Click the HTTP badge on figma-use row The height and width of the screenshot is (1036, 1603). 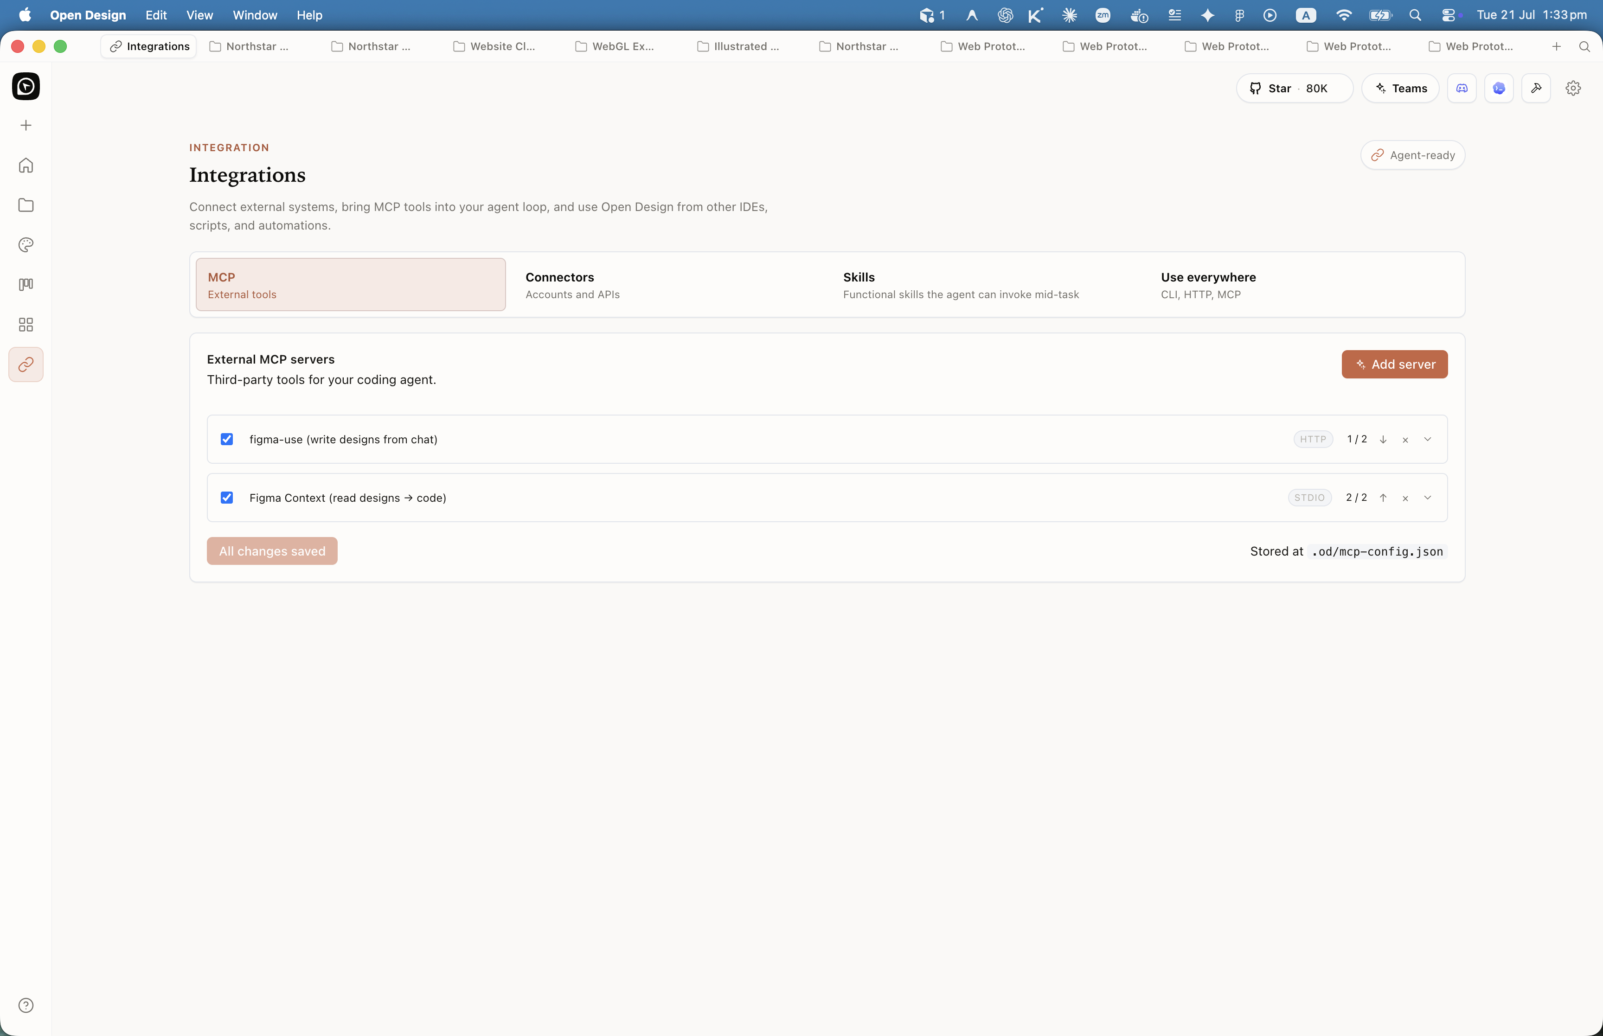click(x=1312, y=439)
